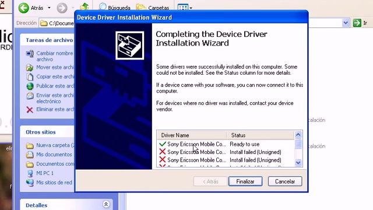Open the address bar dropdown arrow
373x210 pixels.
(x=346, y=23)
